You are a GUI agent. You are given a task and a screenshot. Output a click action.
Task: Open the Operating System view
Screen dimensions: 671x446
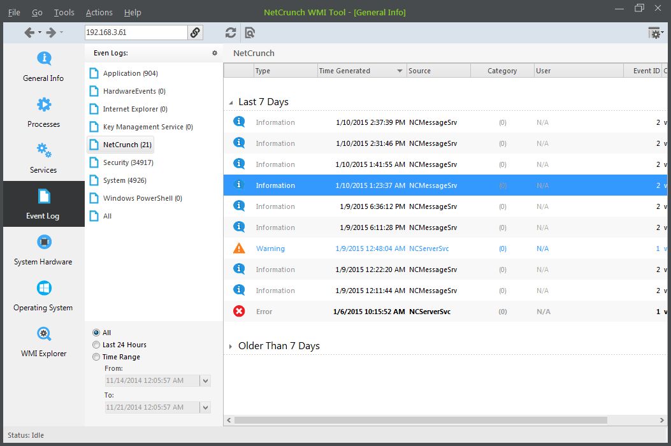43,295
